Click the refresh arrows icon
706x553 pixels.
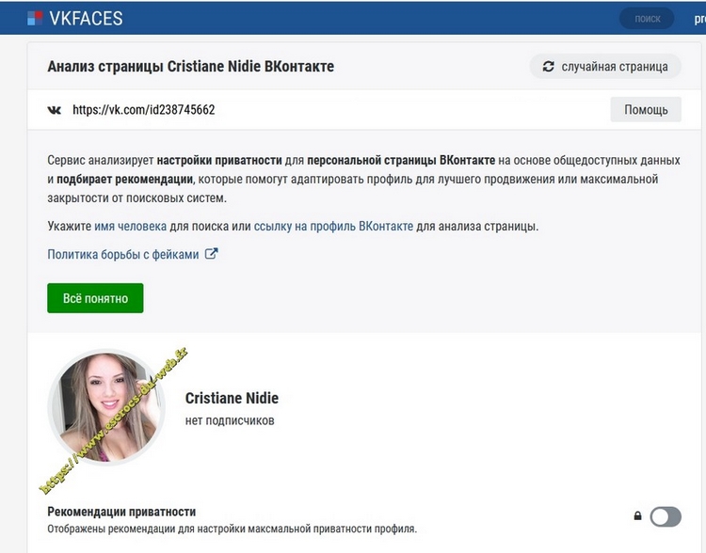coord(548,67)
